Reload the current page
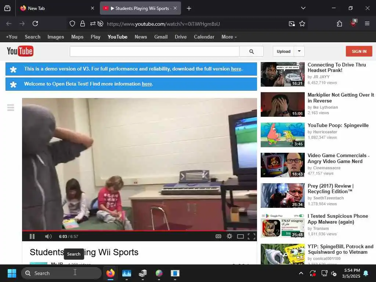Viewport: 376px width, 282px height. click(x=35, y=23)
